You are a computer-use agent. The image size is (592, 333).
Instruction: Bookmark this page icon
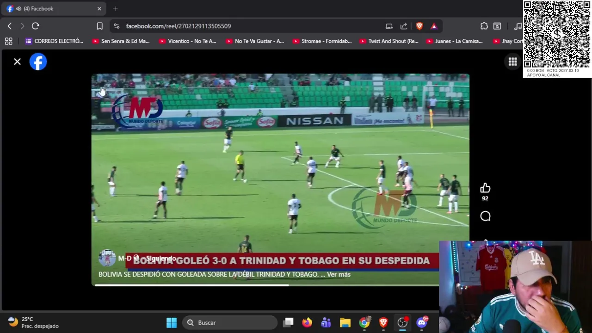[99, 26]
